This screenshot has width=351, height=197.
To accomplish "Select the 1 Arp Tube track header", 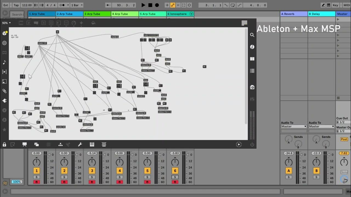I will pyautogui.click(x=42, y=14).
